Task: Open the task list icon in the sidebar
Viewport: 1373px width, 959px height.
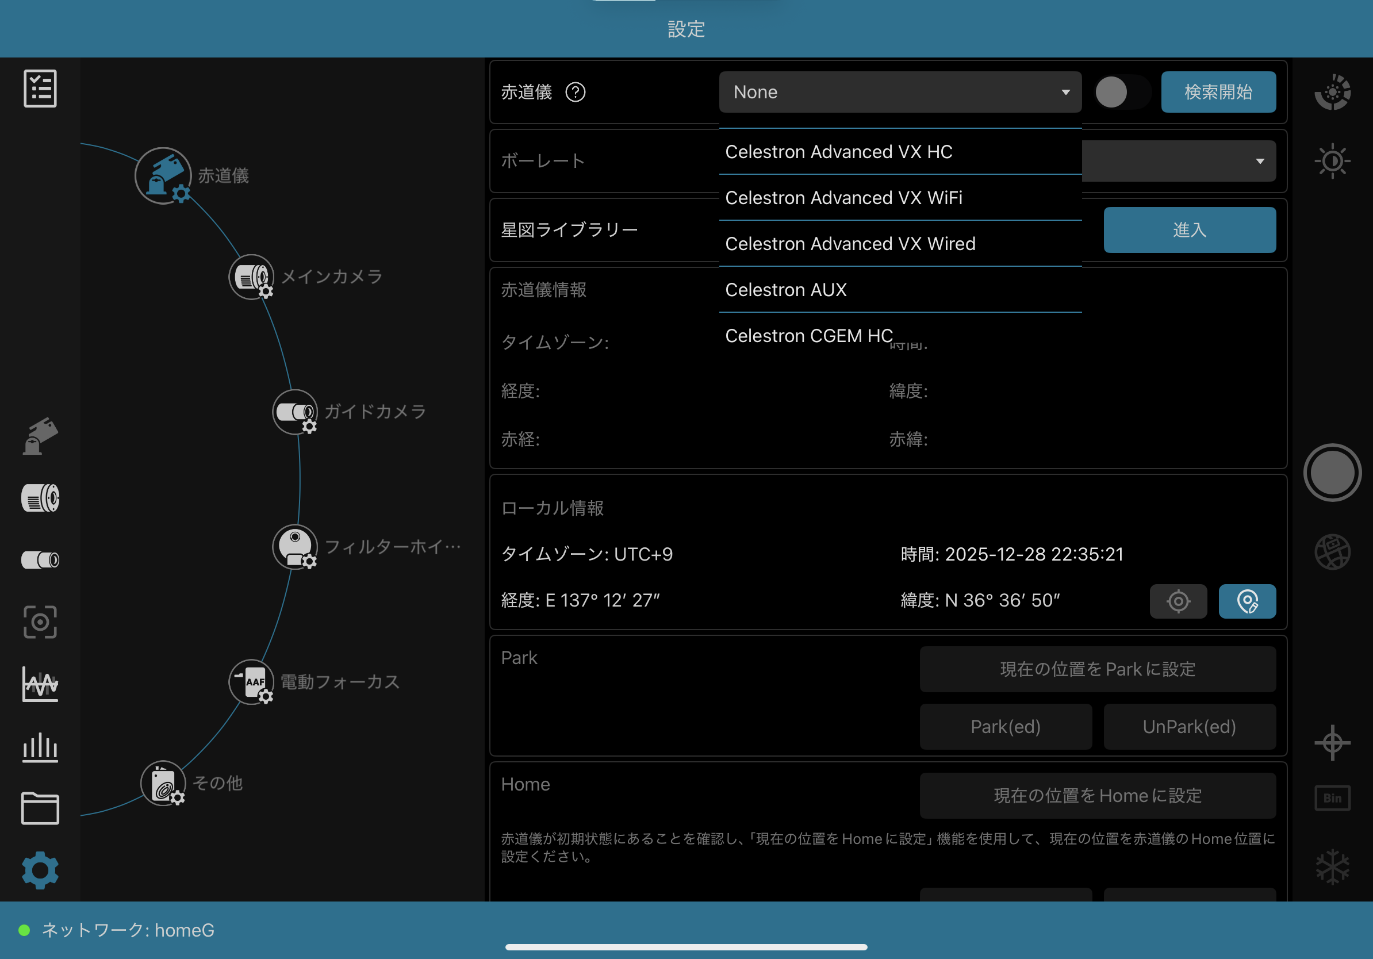Action: pyautogui.click(x=40, y=89)
